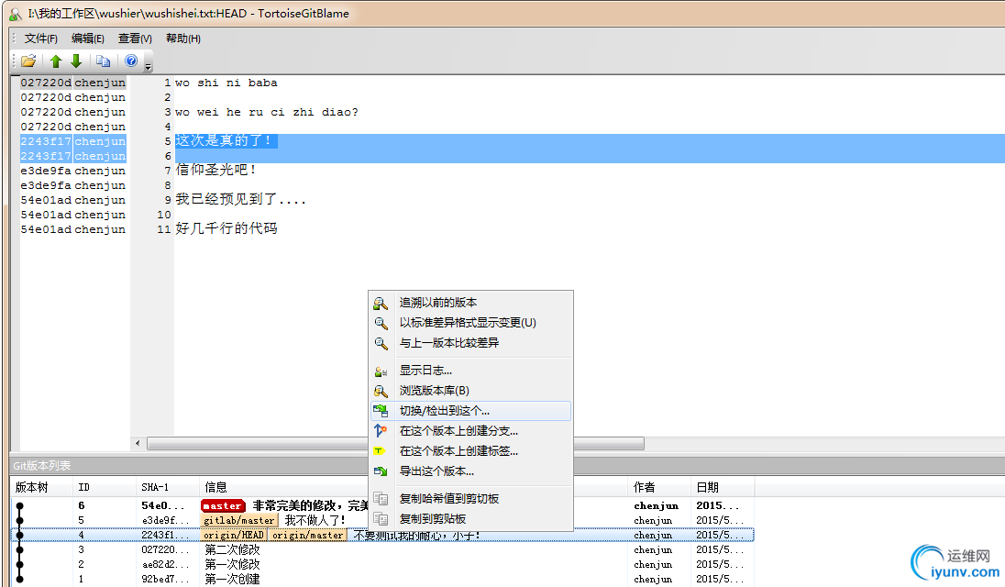Select log row 5 with gitlab/master label
1005x587 pixels.
point(382,520)
